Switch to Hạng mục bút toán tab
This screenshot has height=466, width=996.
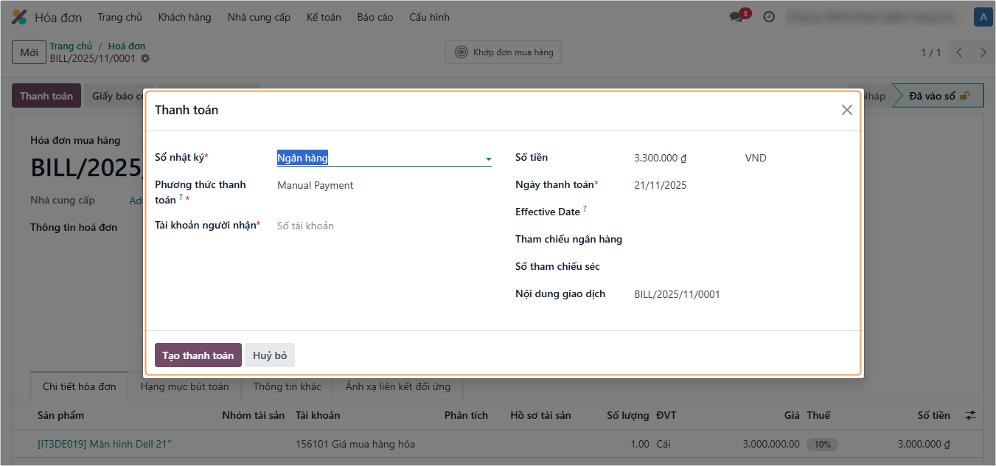[x=184, y=386]
